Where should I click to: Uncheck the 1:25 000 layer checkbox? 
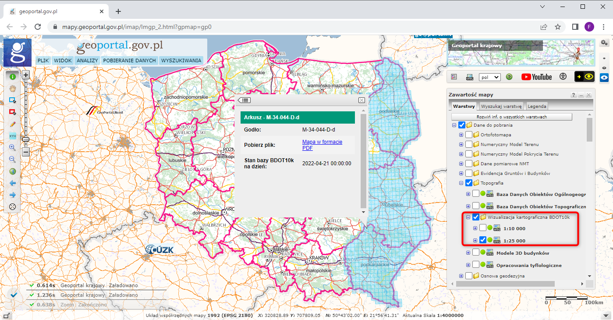pos(483,240)
